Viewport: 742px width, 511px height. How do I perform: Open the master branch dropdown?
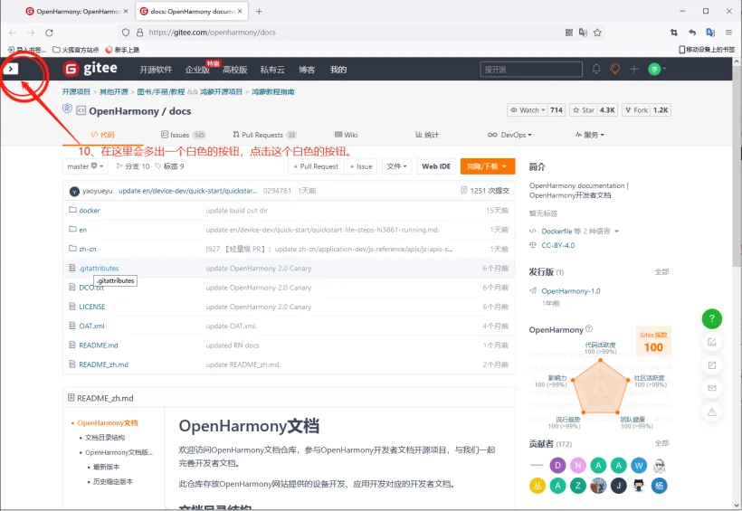coord(85,166)
